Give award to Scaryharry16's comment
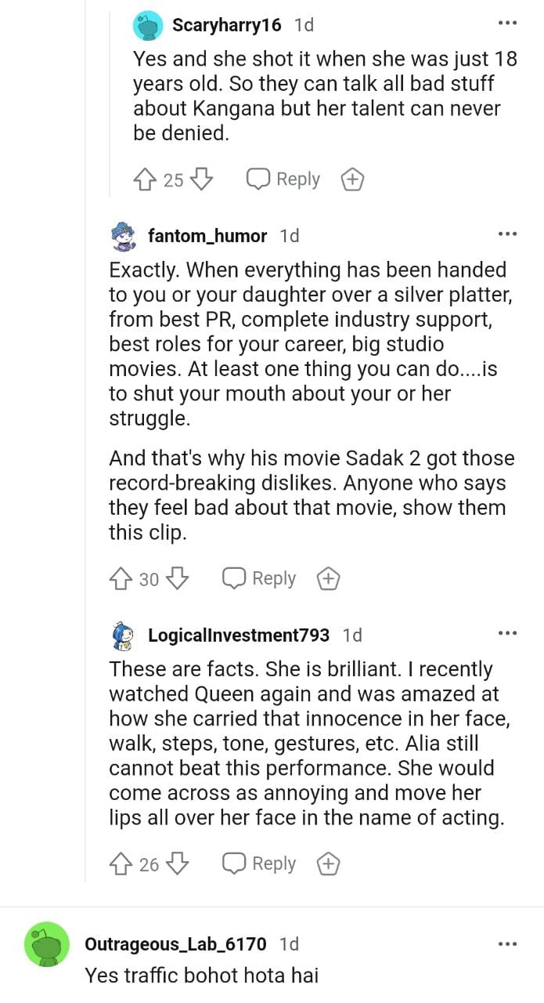Screen dimensions: 544x1003 353,179
